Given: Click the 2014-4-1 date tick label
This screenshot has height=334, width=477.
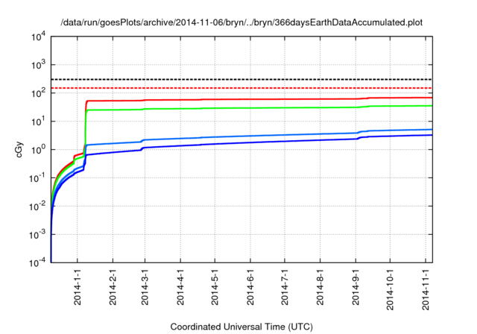Looking at the screenshot, I should tap(180, 286).
